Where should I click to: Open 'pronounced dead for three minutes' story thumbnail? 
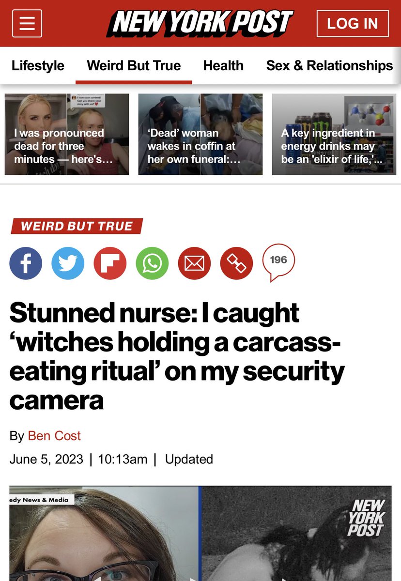pos(67,134)
